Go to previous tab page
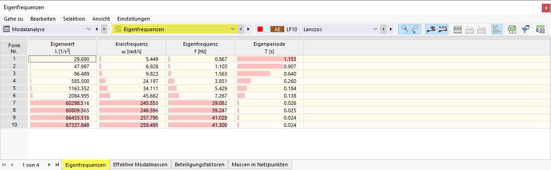The height and width of the screenshot is (170, 551). (12, 165)
